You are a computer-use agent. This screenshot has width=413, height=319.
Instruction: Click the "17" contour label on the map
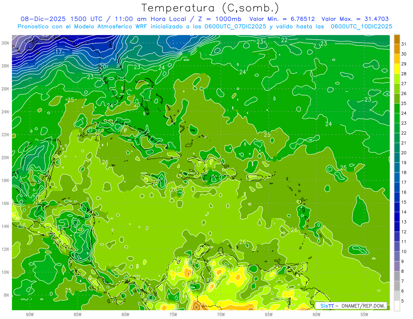(59, 52)
